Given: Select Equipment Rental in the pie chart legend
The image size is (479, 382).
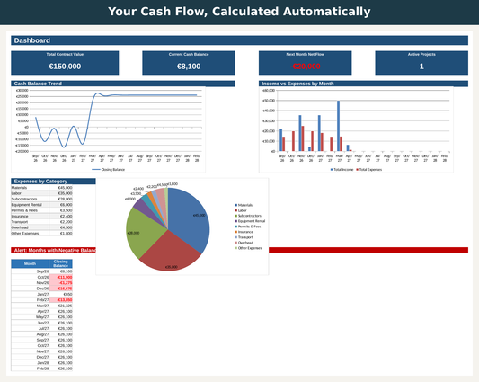Looking at the screenshot, I should pyautogui.click(x=250, y=221).
